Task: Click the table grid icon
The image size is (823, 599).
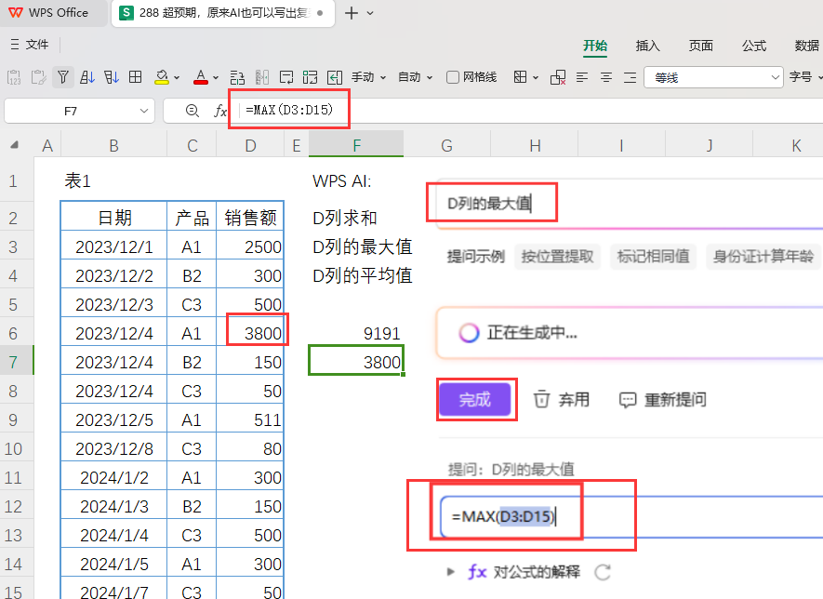Action: tap(136, 77)
